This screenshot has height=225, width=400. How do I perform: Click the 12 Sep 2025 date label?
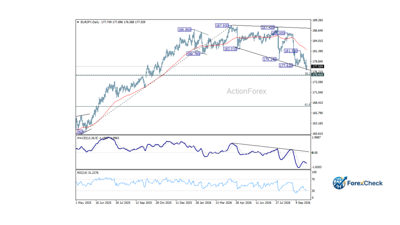[x=144, y=203]
